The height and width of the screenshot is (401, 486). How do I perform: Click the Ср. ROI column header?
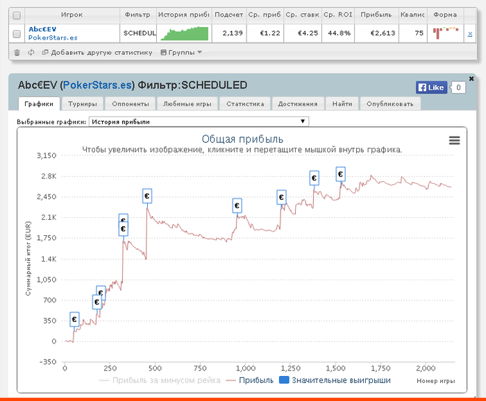tap(338, 15)
